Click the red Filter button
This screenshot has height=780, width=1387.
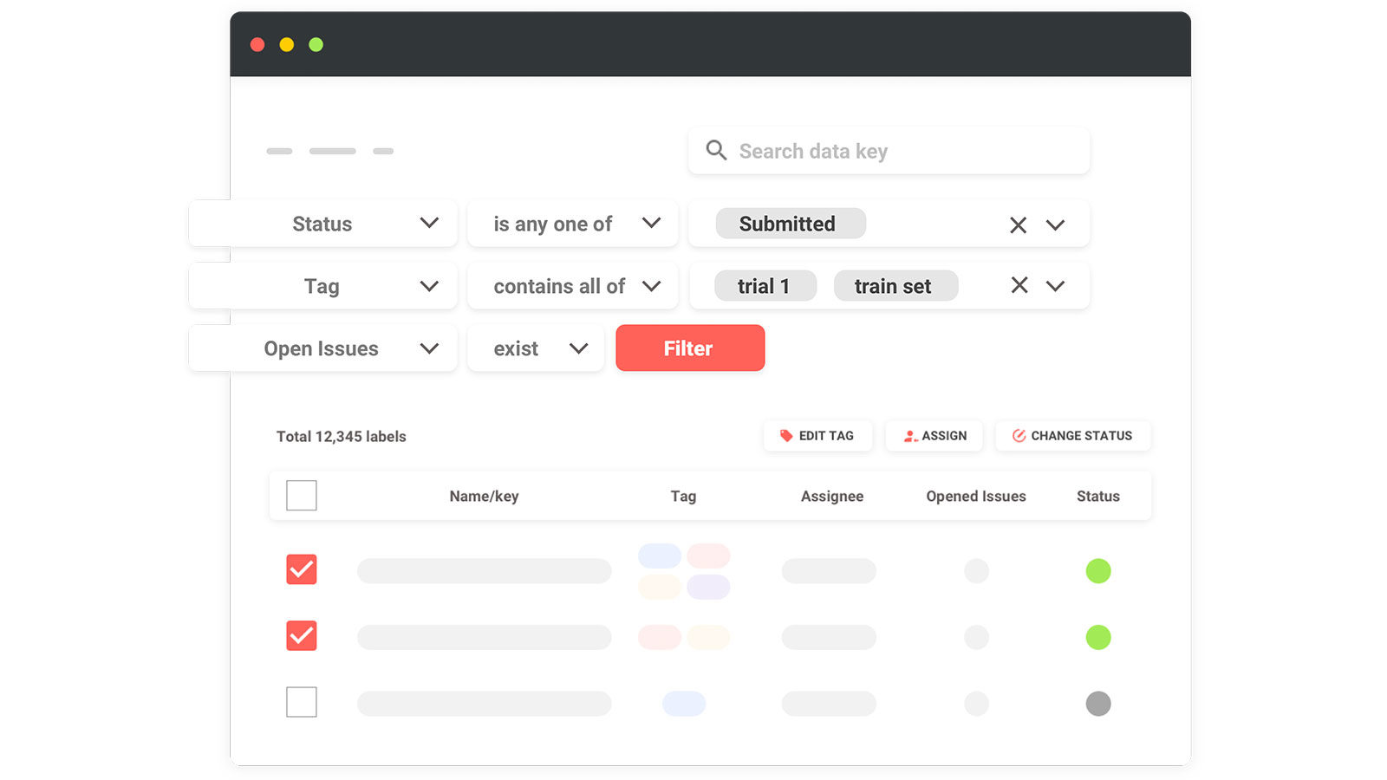(x=690, y=348)
